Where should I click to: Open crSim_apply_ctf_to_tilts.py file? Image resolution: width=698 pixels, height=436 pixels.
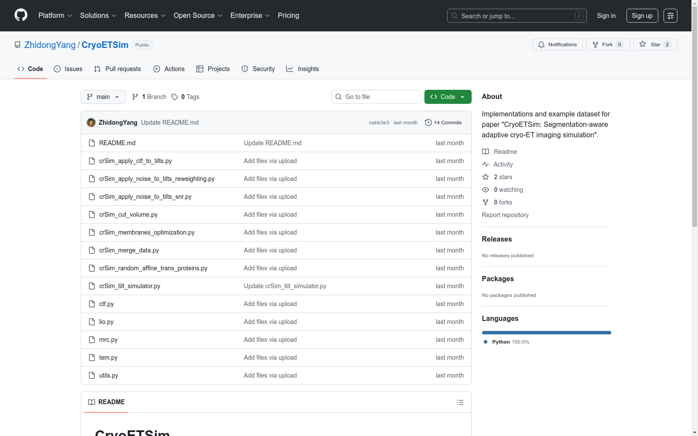(x=136, y=161)
